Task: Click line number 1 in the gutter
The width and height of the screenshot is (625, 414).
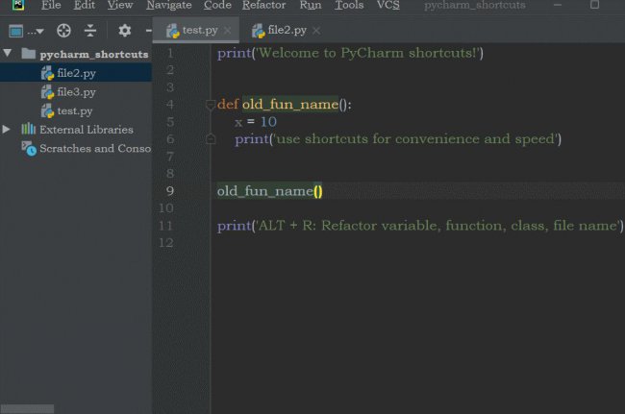Action: 170,53
